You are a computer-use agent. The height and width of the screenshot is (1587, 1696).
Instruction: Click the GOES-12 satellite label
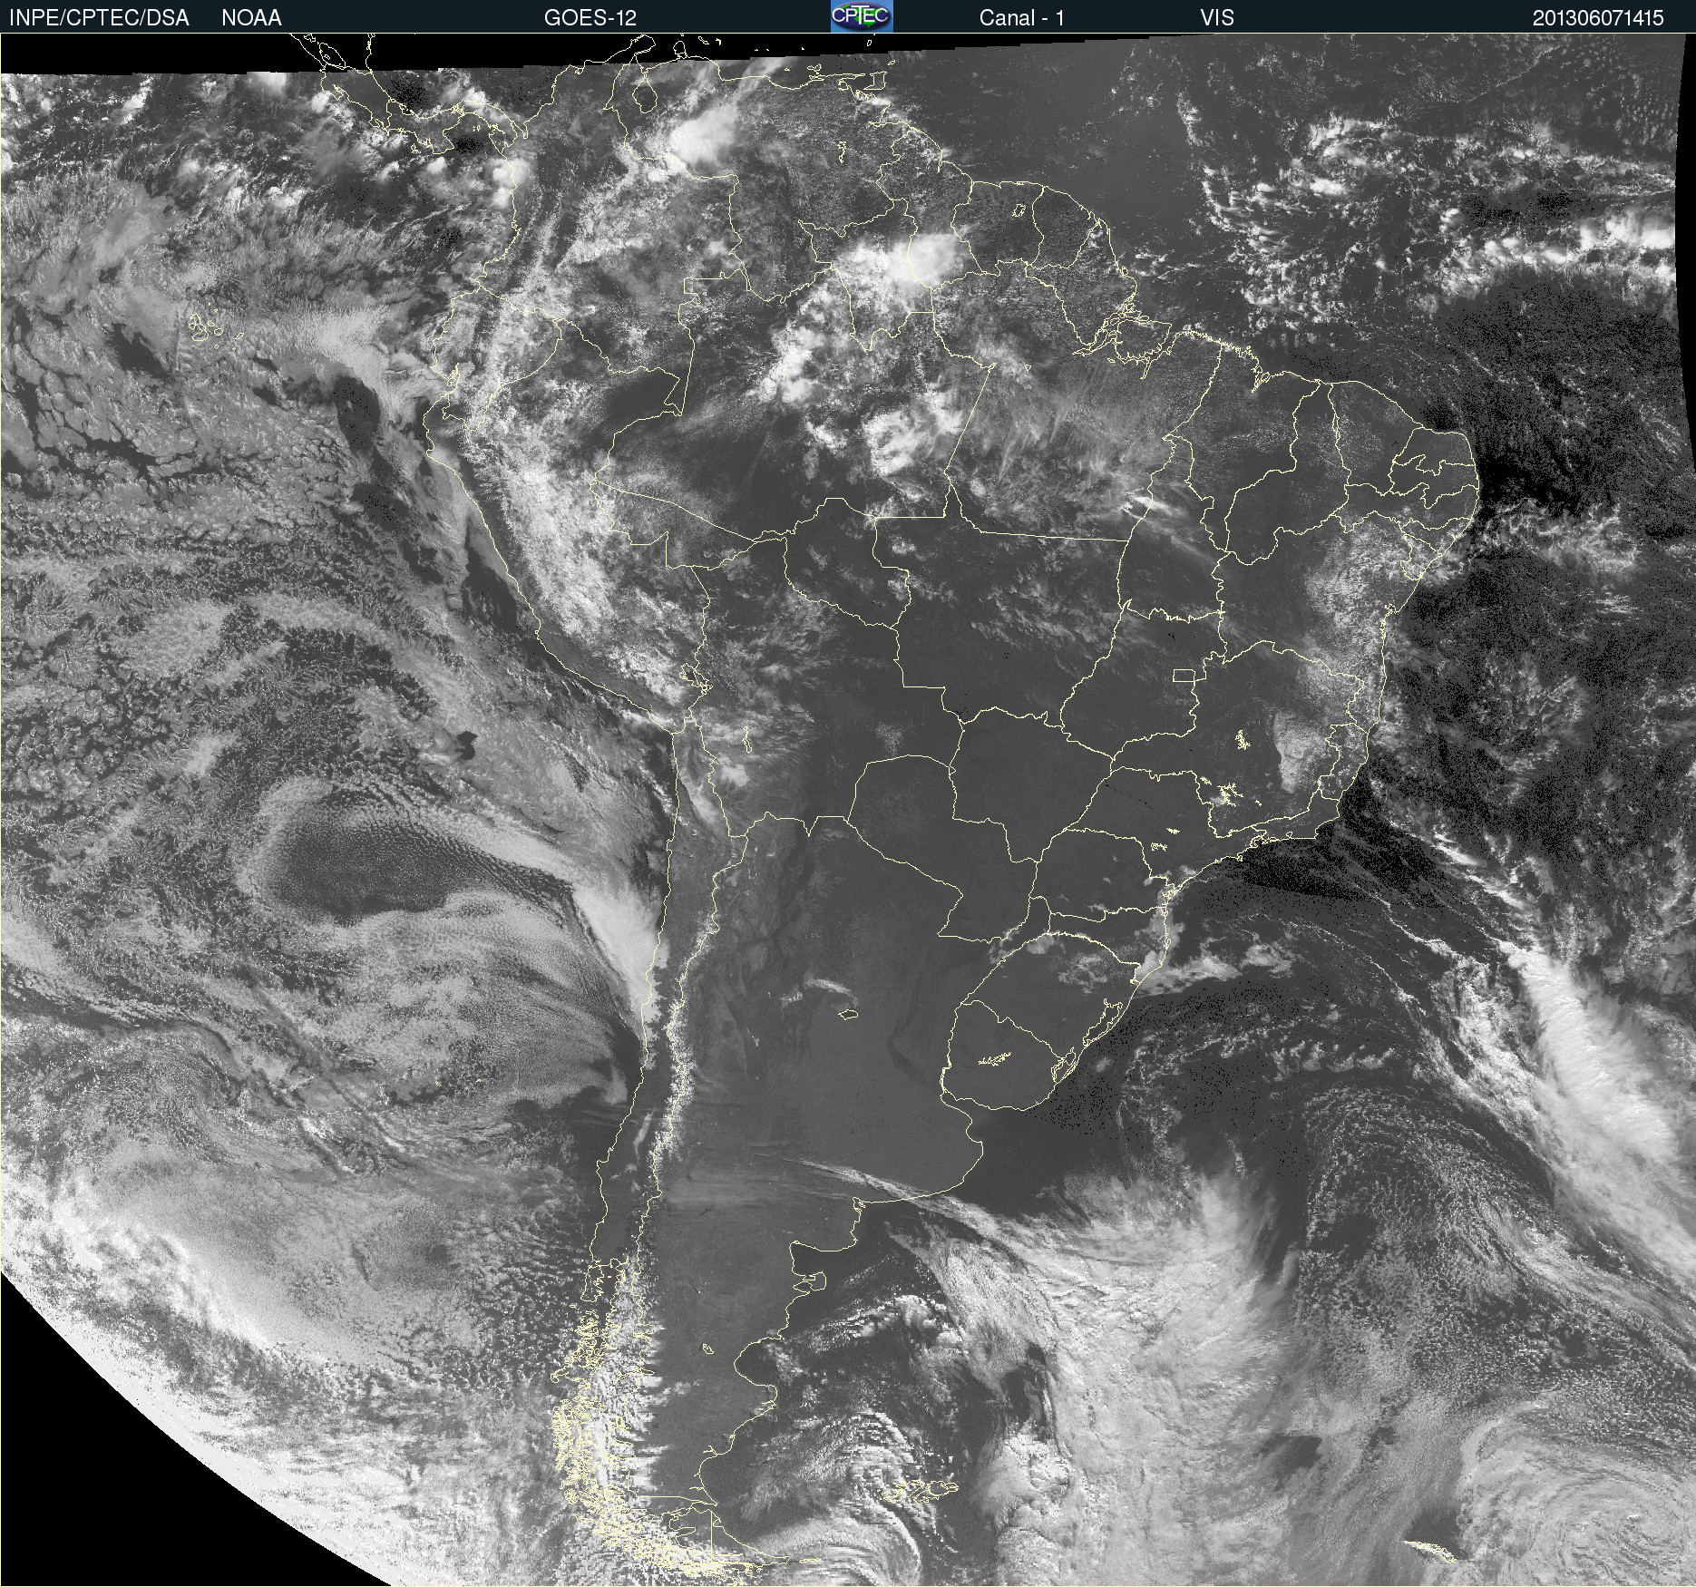[590, 18]
